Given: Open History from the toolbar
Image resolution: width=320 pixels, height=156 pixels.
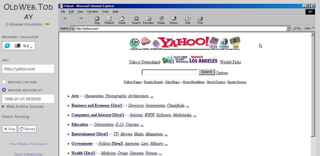Looking at the screenshot, I should 174,20.
